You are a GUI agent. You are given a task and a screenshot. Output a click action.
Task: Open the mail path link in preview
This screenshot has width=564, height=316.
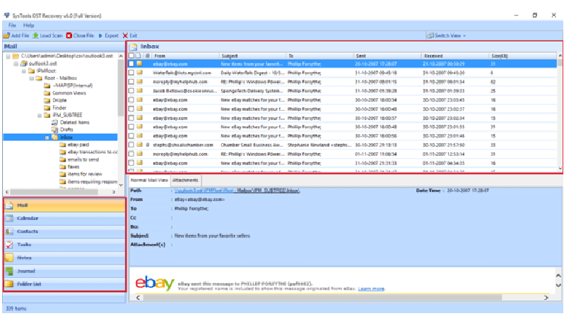click(x=237, y=190)
